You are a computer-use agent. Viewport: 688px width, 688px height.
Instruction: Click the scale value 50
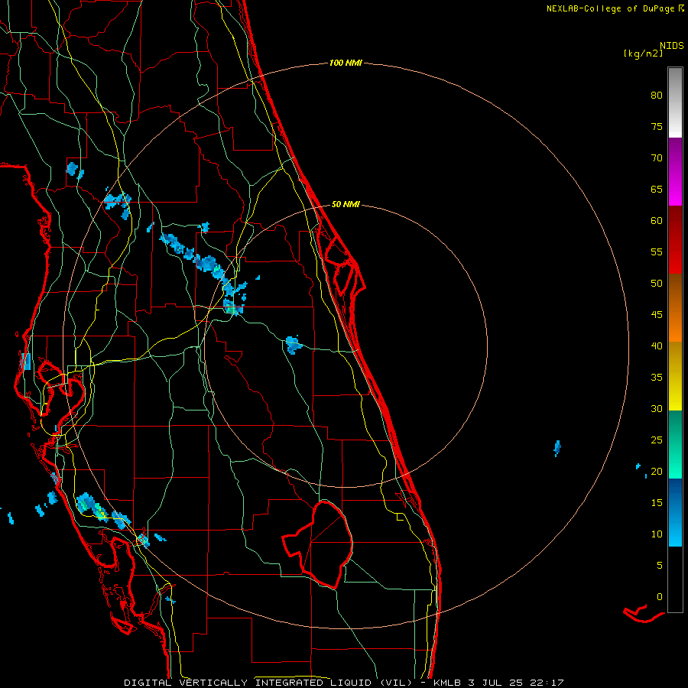657,284
